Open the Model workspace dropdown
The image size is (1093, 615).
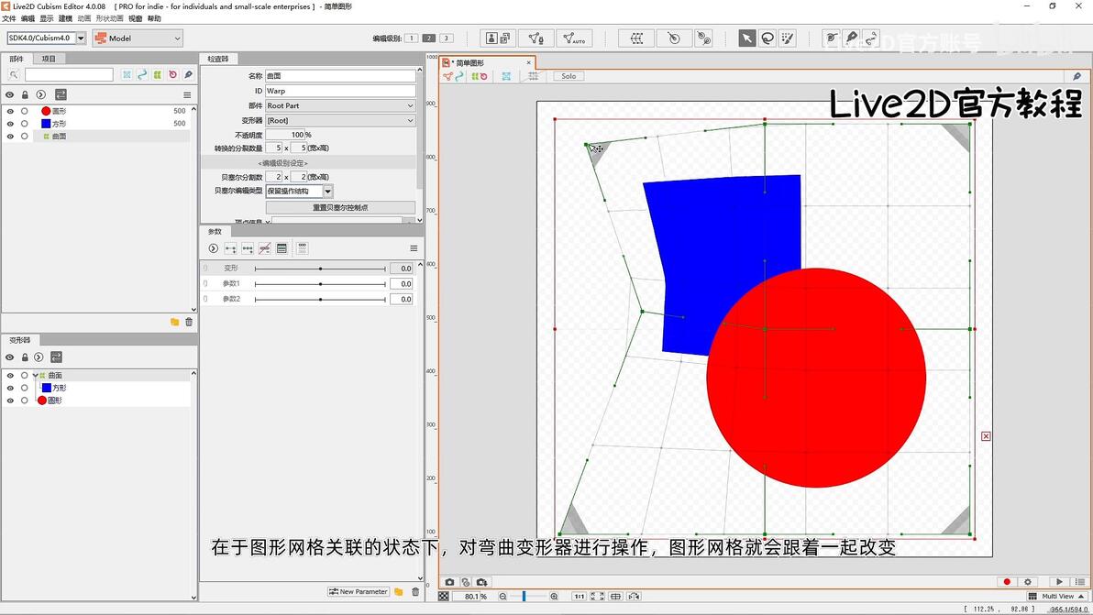(138, 38)
